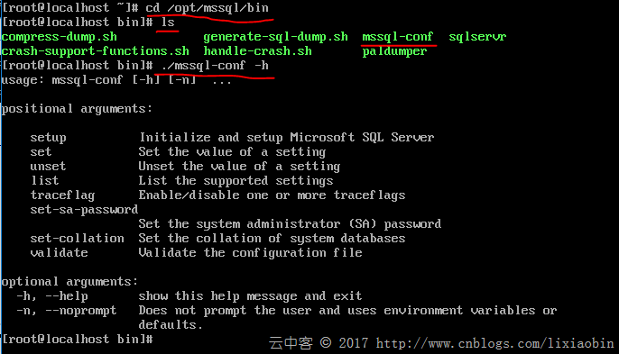The image size is (619, 354).
Task: Click the ./mssql-conf -h command line
Action: coord(215,66)
